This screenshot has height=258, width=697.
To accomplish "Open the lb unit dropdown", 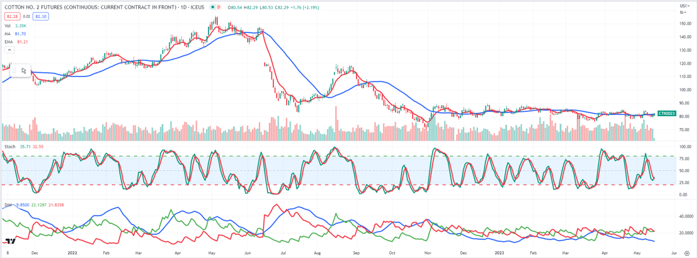I will (682, 12).
